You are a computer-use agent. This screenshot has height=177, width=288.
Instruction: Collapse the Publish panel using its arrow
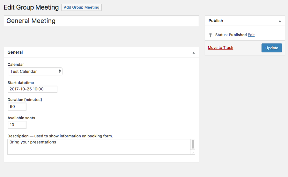pyautogui.click(x=280, y=21)
